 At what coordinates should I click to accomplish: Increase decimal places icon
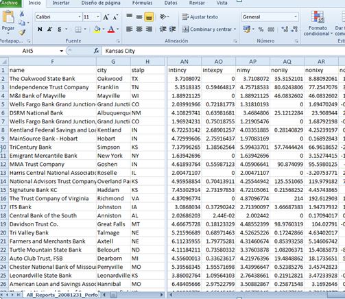click(285, 29)
